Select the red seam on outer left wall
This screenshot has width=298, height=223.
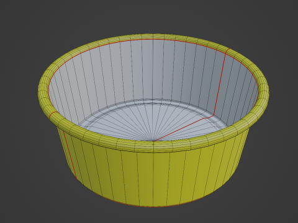[x=70, y=154]
